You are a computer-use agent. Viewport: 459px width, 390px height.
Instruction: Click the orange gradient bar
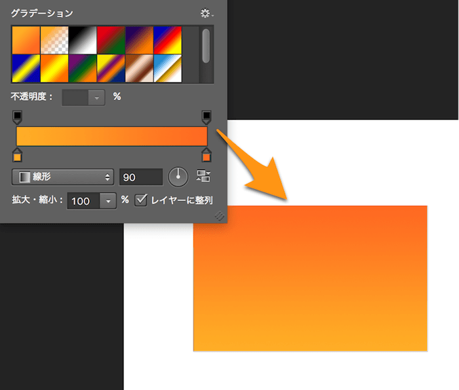click(112, 136)
